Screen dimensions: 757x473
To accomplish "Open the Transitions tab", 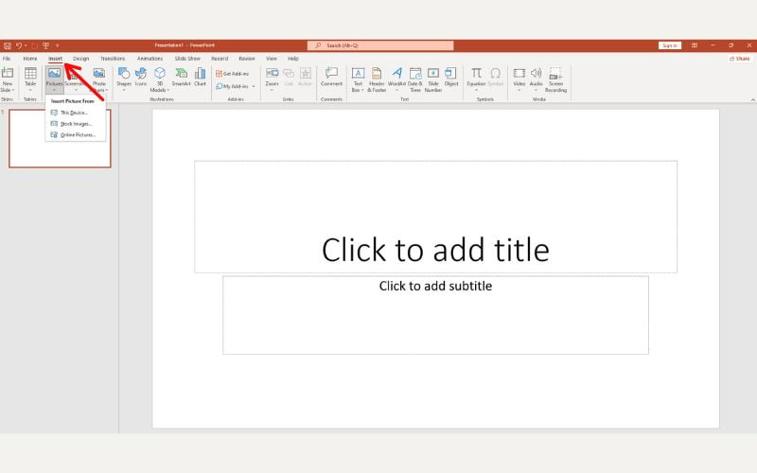I will 113,59.
